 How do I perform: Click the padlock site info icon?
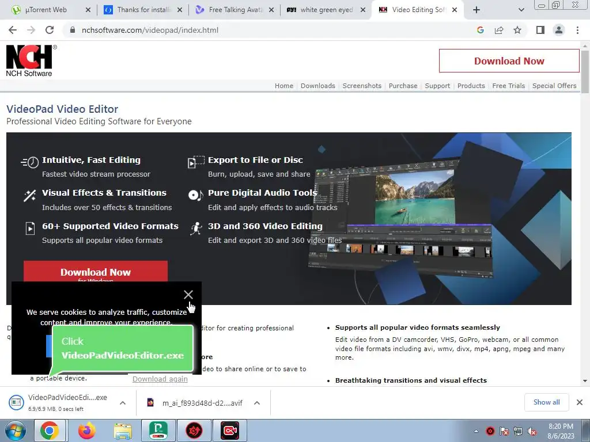tap(73, 30)
